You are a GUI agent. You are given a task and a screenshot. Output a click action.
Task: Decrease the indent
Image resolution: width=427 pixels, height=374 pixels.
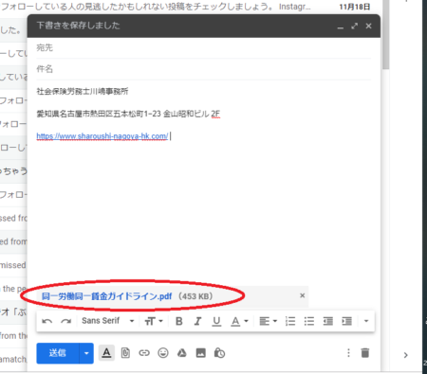click(x=328, y=321)
